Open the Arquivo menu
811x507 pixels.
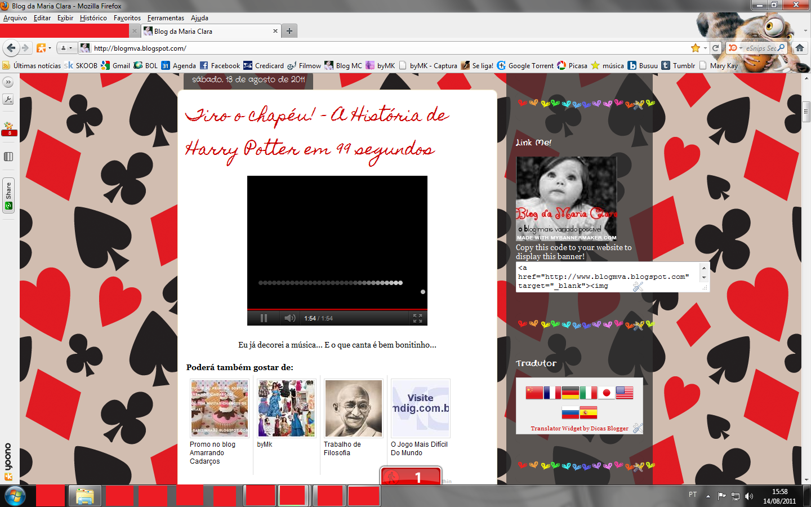(x=15, y=18)
